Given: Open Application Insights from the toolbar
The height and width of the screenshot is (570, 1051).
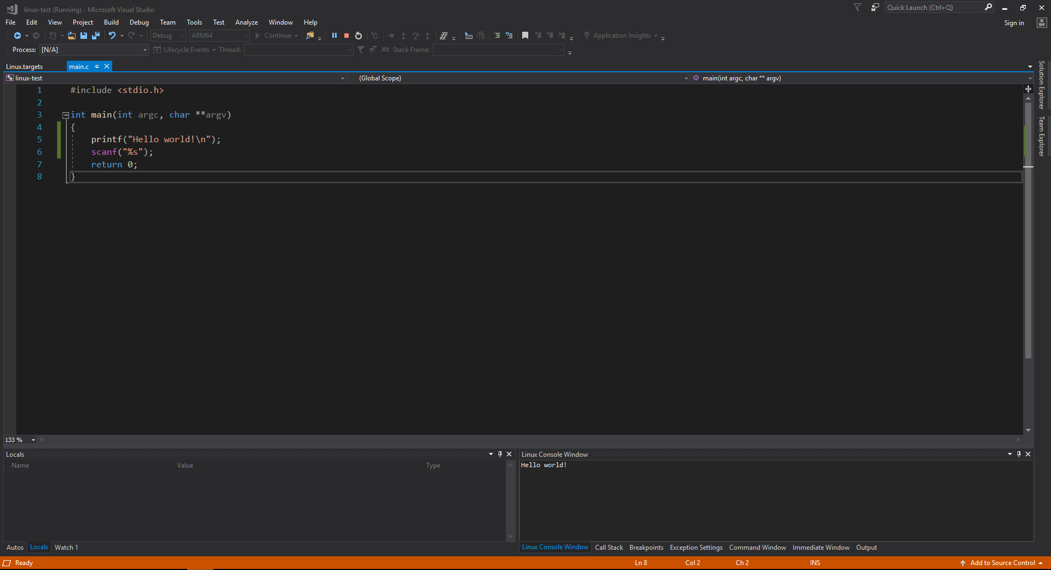Looking at the screenshot, I should (x=621, y=35).
